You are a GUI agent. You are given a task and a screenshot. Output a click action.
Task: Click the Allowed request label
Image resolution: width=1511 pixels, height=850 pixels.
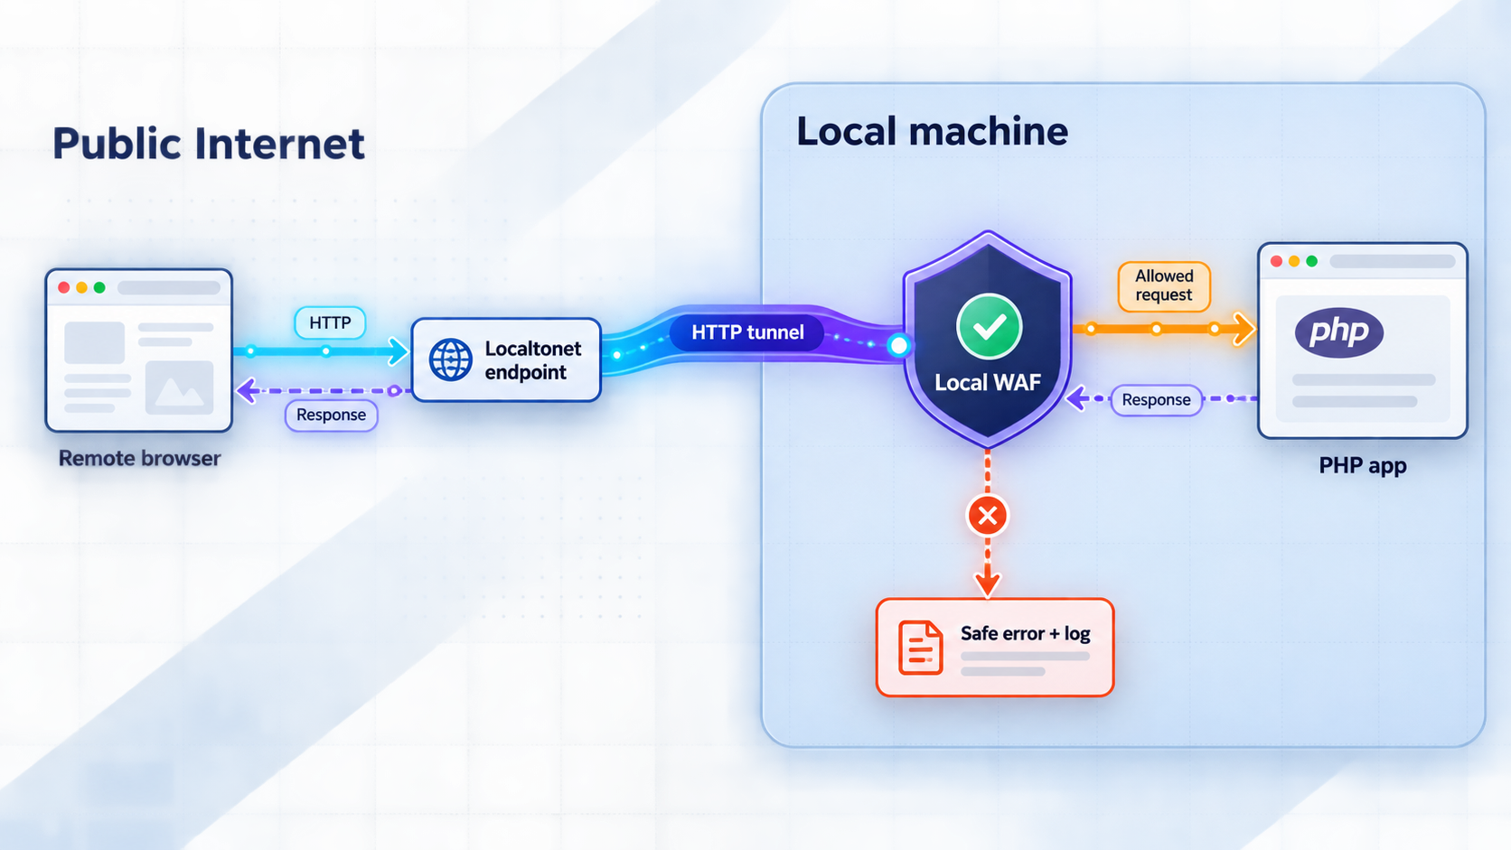point(1164,286)
